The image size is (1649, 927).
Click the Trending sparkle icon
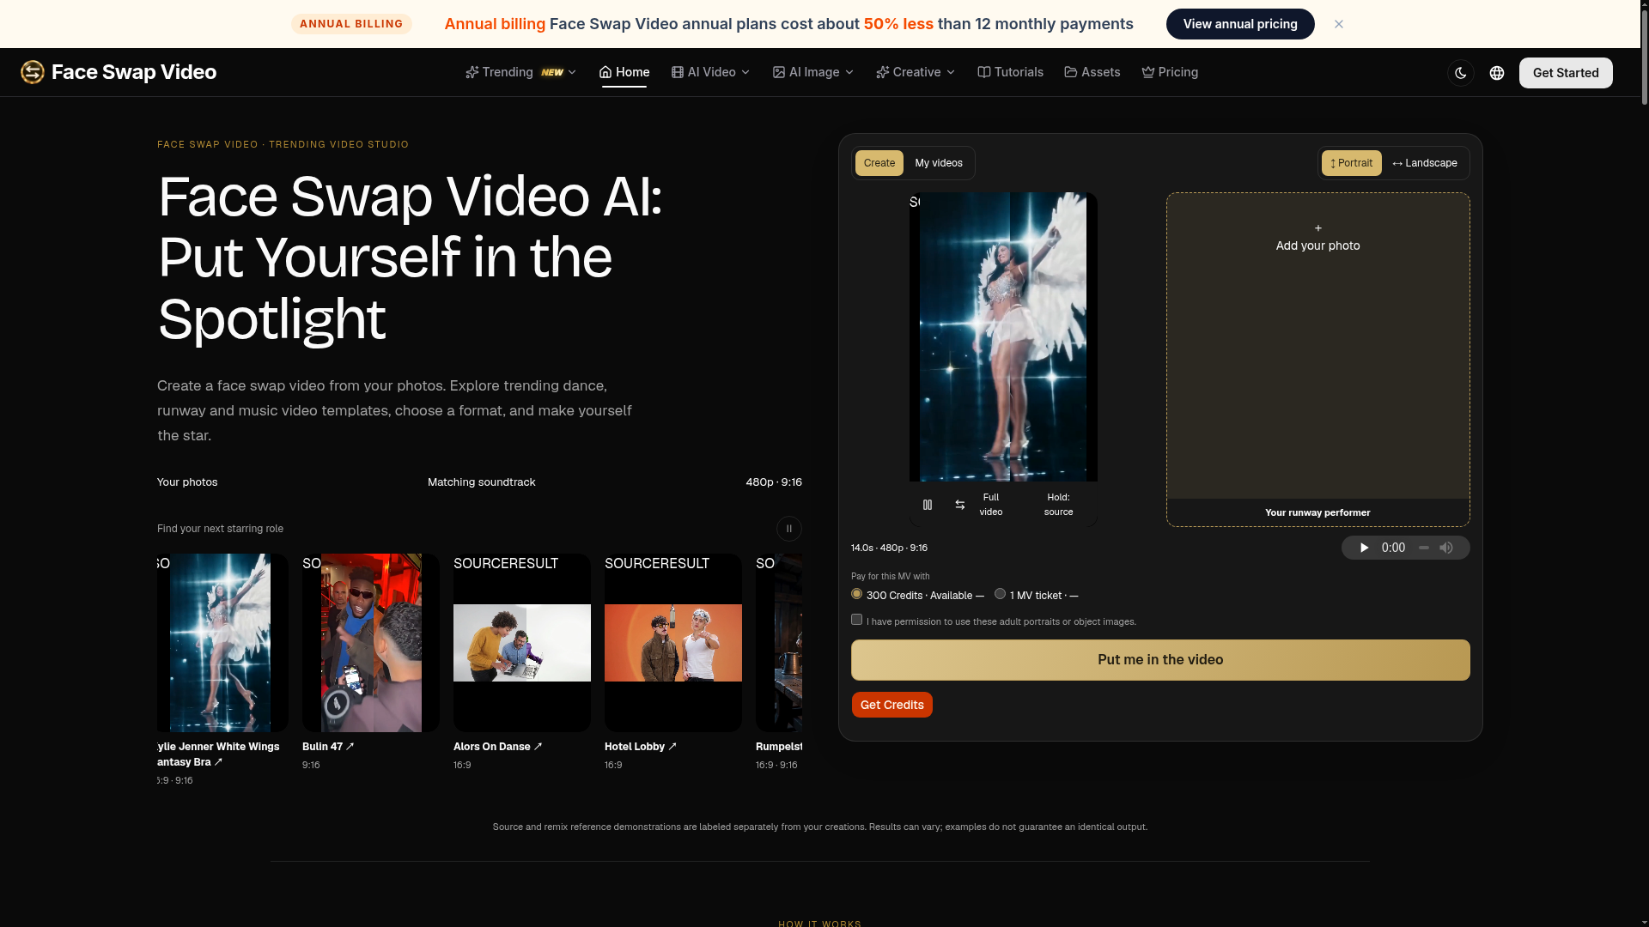click(x=472, y=72)
